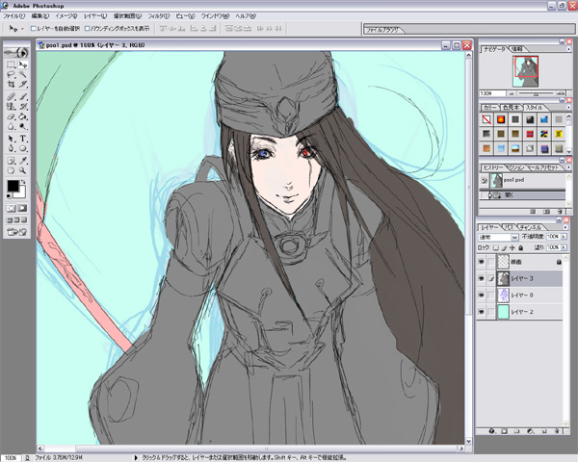Image resolution: width=578 pixels, height=462 pixels.
Task: Select the Slice tool
Action: [x=23, y=85]
